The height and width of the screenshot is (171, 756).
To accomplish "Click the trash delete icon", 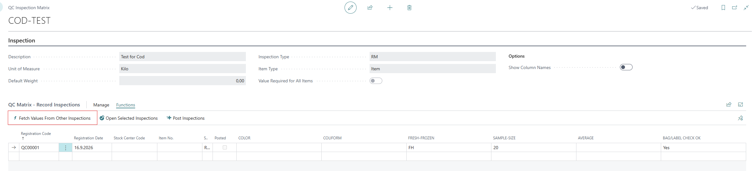I will click(x=409, y=8).
